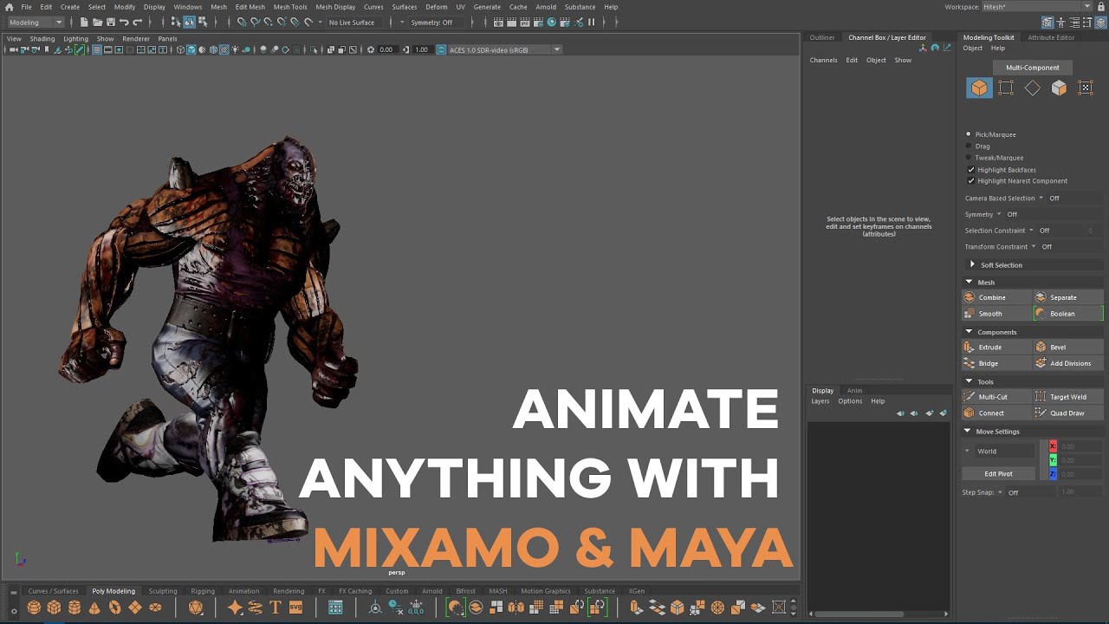Toggle the HumanIK character icon
This screenshot has width=1109, height=624.
click(1061, 22)
